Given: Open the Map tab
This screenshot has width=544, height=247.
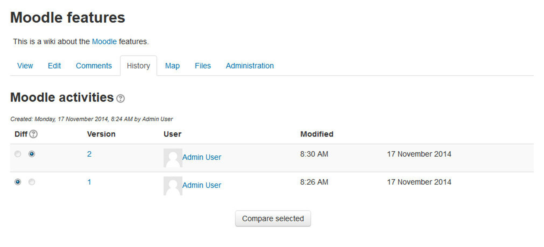Looking at the screenshot, I should pos(172,66).
